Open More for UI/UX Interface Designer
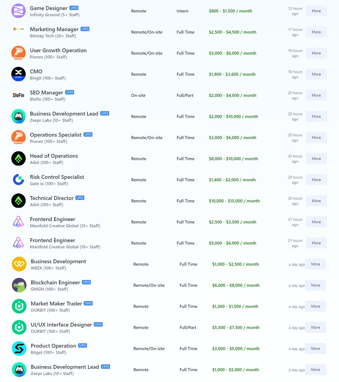 [x=315, y=328]
